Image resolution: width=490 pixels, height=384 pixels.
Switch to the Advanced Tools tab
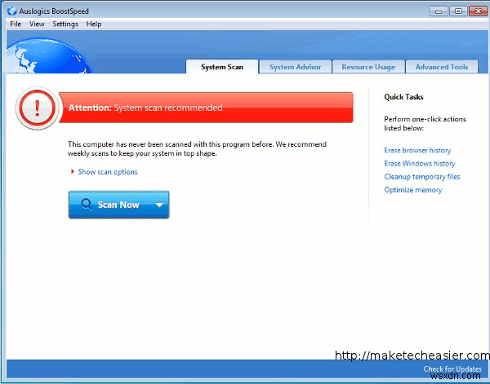point(442,67)
